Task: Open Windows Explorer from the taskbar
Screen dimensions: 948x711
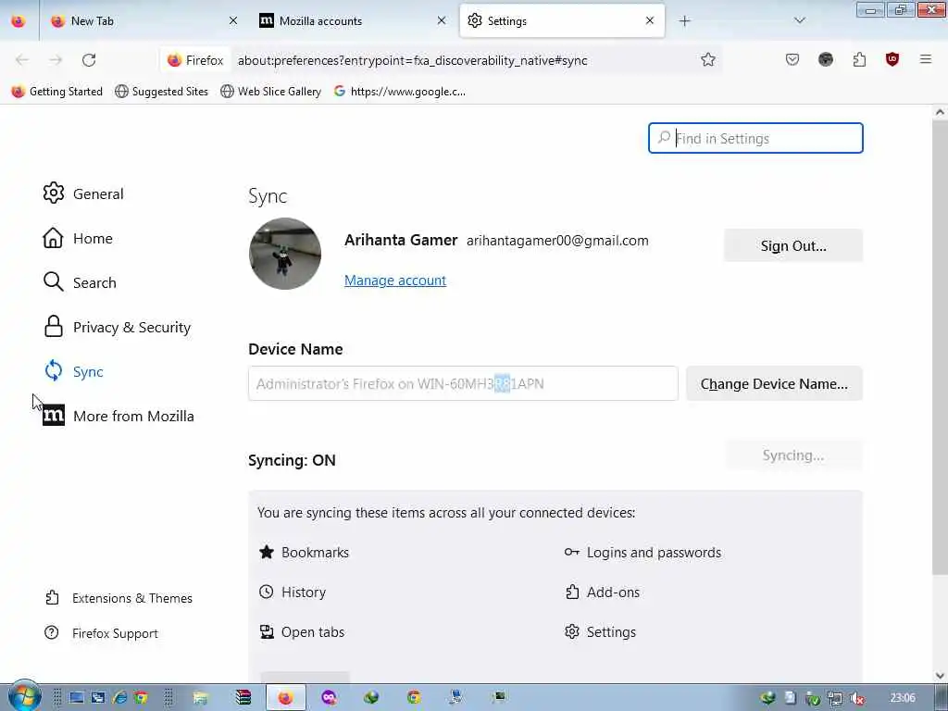Action: point(200,698)
